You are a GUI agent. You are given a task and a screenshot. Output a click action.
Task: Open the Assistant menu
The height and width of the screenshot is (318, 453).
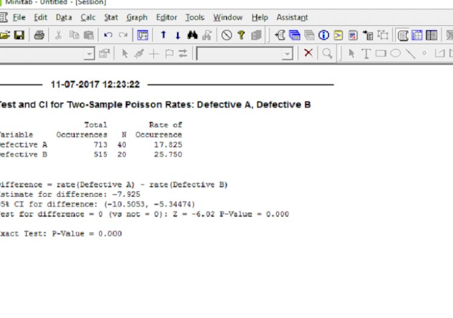(x=292, y=17)
